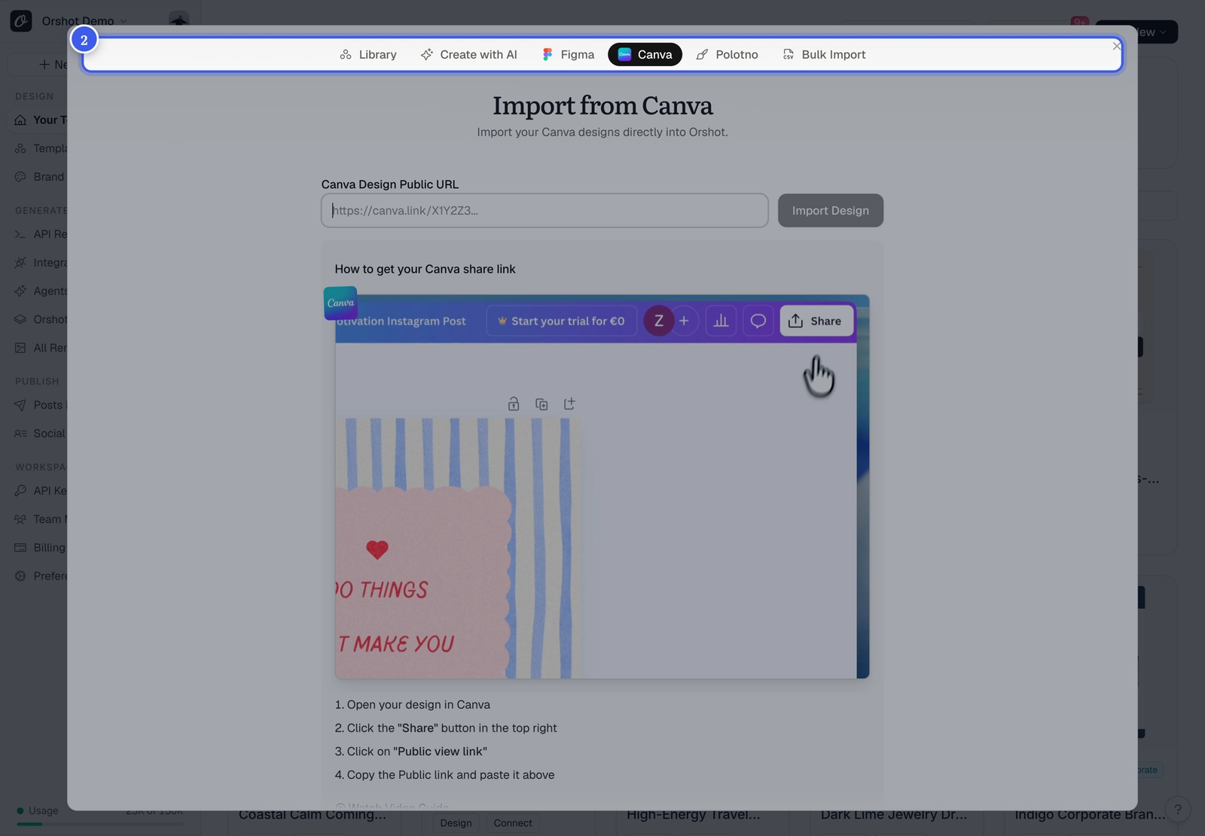Image resolution: width=1205 pixels, height=836 pixels.
Task: Click the API Reference terminal icon
Action: point(20,234)
